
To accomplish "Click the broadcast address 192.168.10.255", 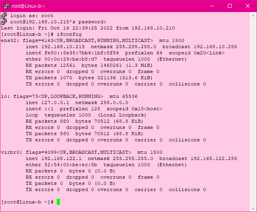I will (x=215, y=47).
